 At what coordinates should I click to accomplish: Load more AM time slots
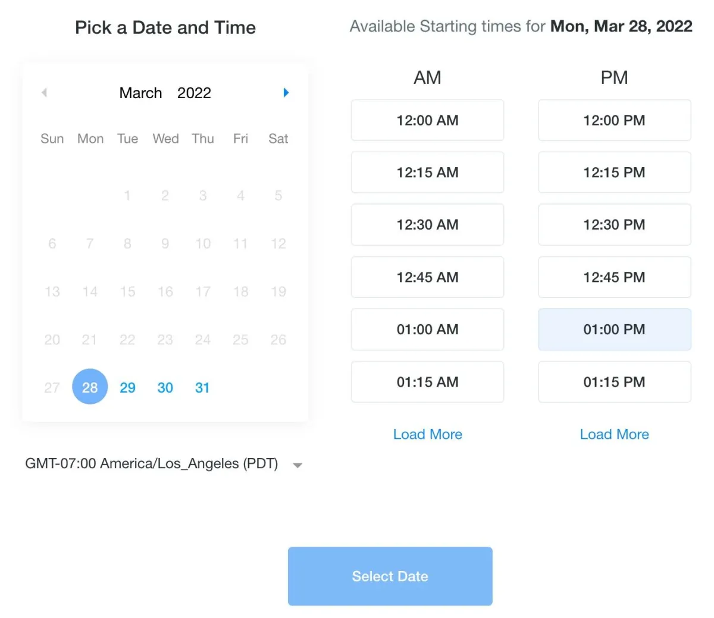pyautogui.click(x=427, y=434)
